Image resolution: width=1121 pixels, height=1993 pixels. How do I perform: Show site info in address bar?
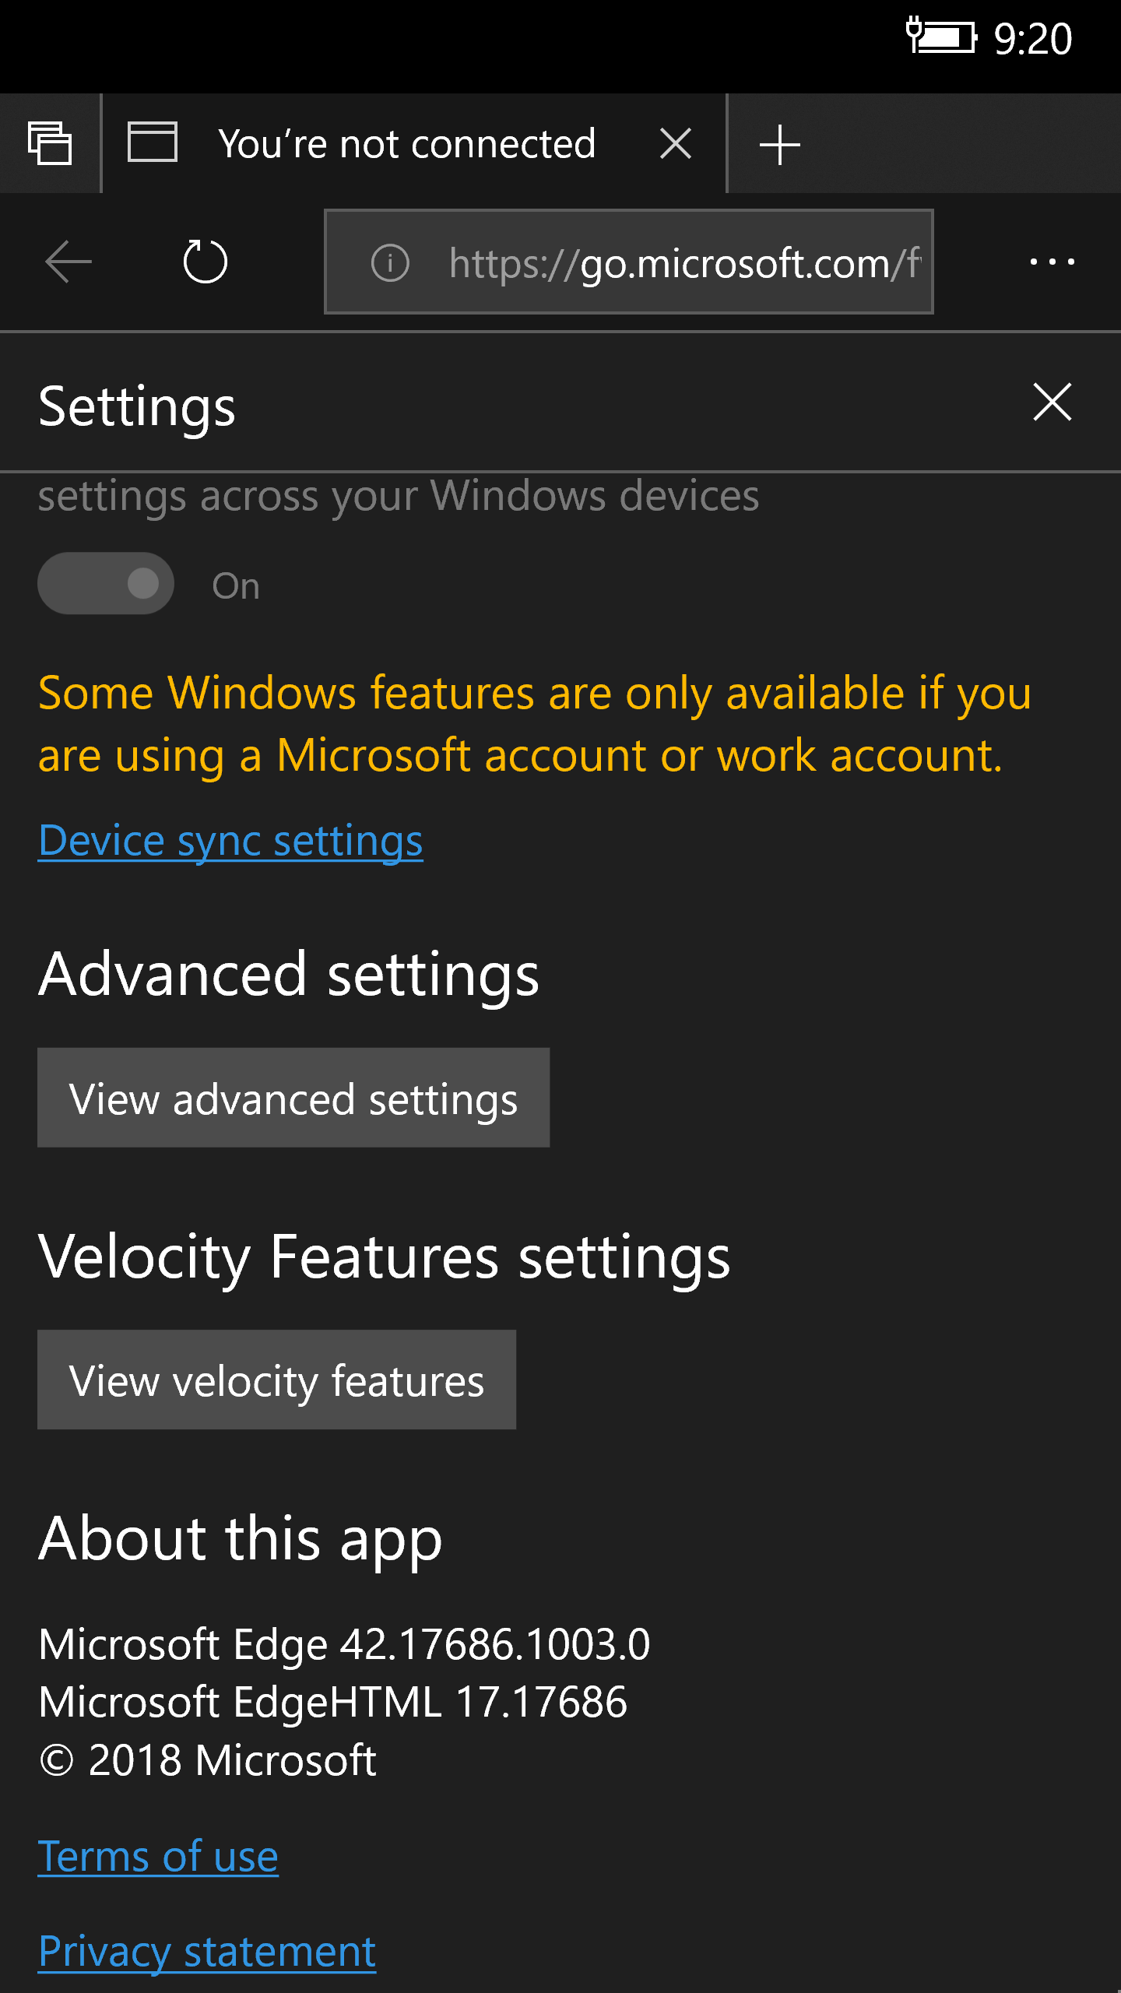click(390, 262)
